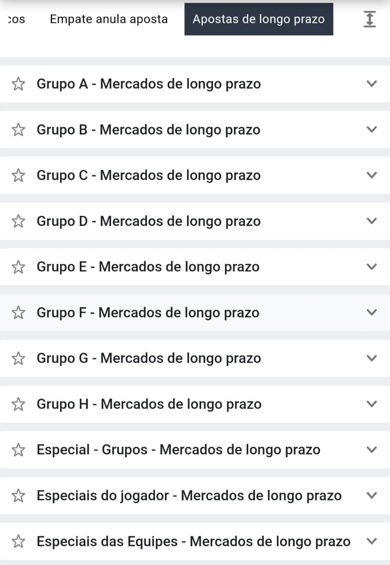The width and height of the screenshot is (390, 565).
Task: Expand Grupo D markets chevron
Action: pos(372,221)
